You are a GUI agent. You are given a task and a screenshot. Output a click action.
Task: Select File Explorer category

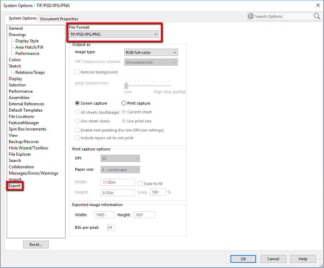(20, 154)
